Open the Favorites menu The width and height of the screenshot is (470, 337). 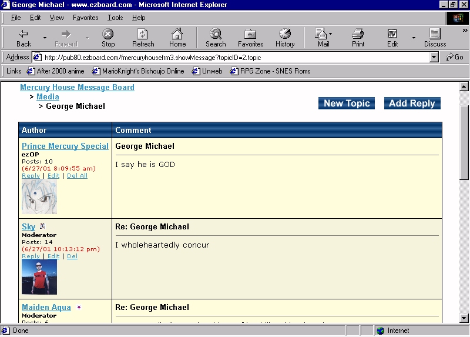(85, 18)
